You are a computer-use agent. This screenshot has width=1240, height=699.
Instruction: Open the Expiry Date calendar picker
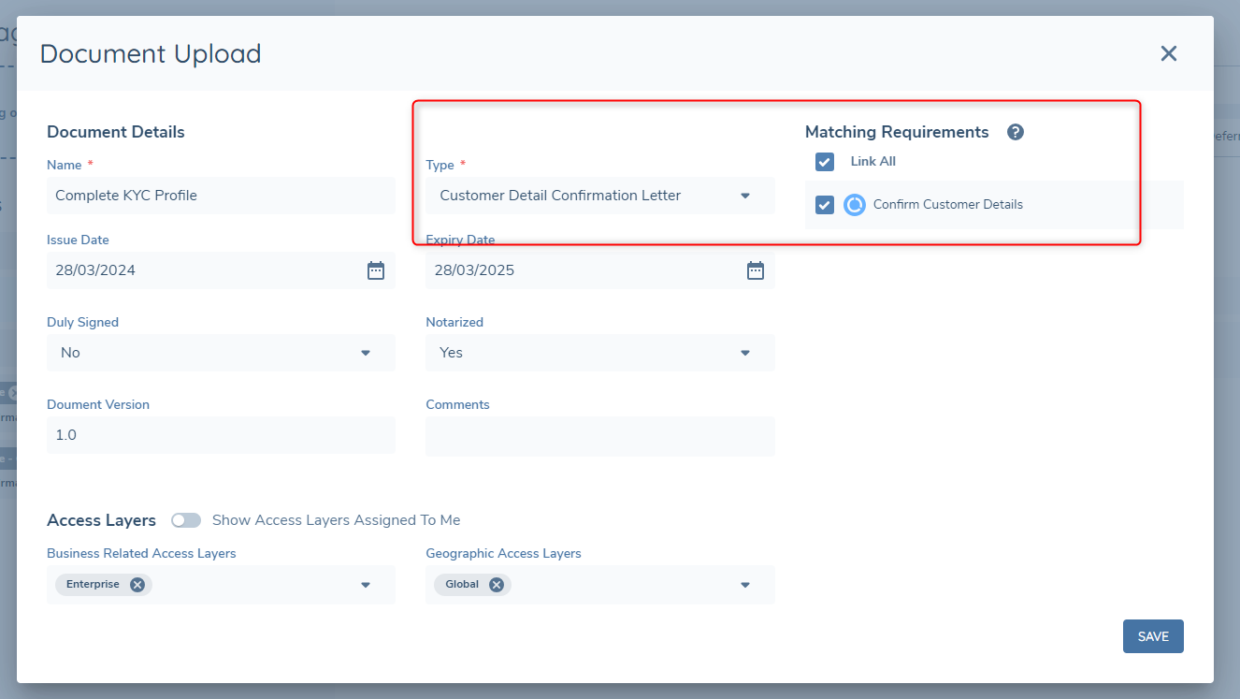tap(755, 270)
